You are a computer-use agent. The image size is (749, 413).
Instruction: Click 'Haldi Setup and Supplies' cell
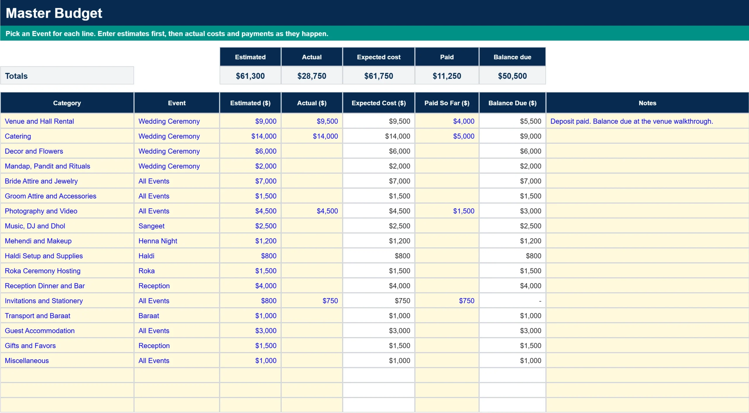pos(67,255)
